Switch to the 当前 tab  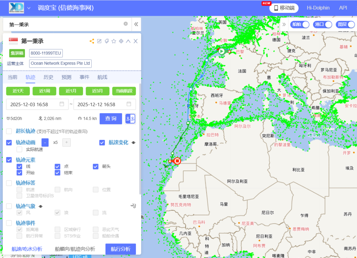(x=13, y=77)
